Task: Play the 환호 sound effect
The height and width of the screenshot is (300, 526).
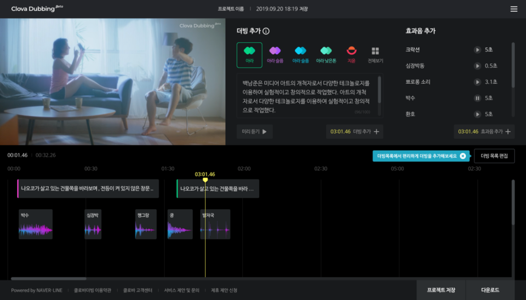Action: (477, 114)
